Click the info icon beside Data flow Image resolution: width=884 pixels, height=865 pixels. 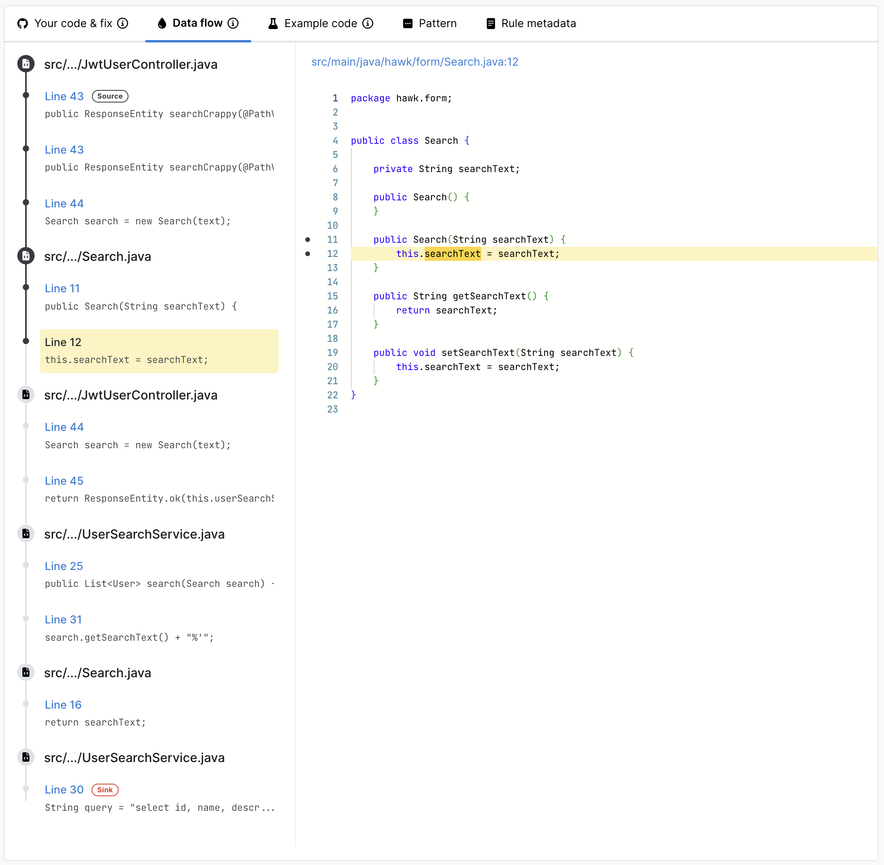(233, 23)
